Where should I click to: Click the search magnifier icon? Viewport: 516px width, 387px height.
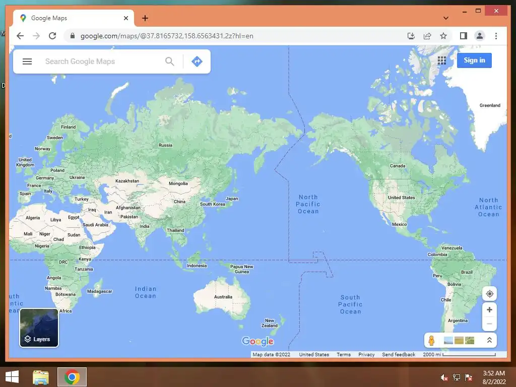(x=170, y=61)
